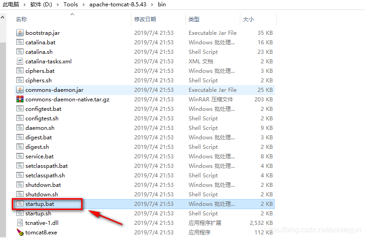Click the bootstrap.jar file icon

tap(20, 33)
